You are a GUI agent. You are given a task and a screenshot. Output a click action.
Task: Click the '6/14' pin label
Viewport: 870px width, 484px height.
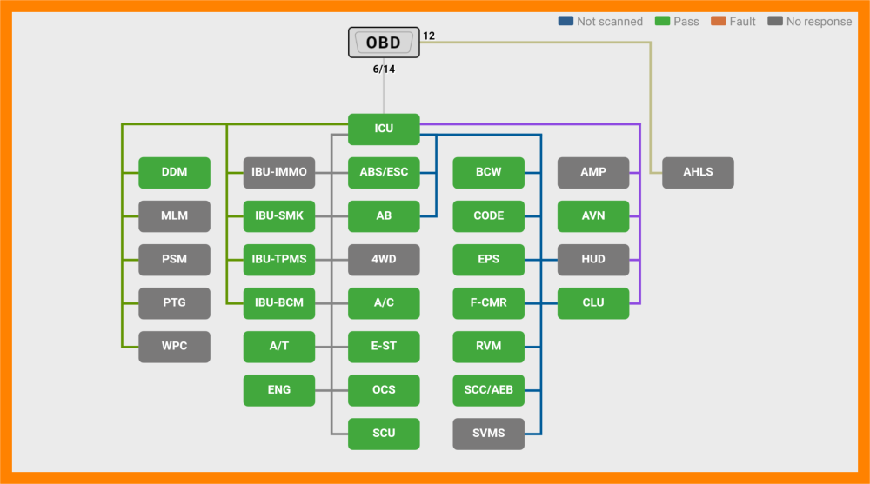click(x=384, y=70)
